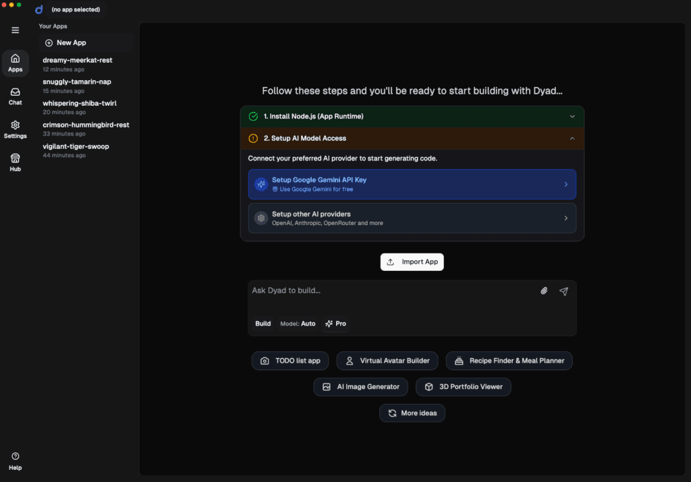Click the Google Gemini logo icon

click(261, 185)
